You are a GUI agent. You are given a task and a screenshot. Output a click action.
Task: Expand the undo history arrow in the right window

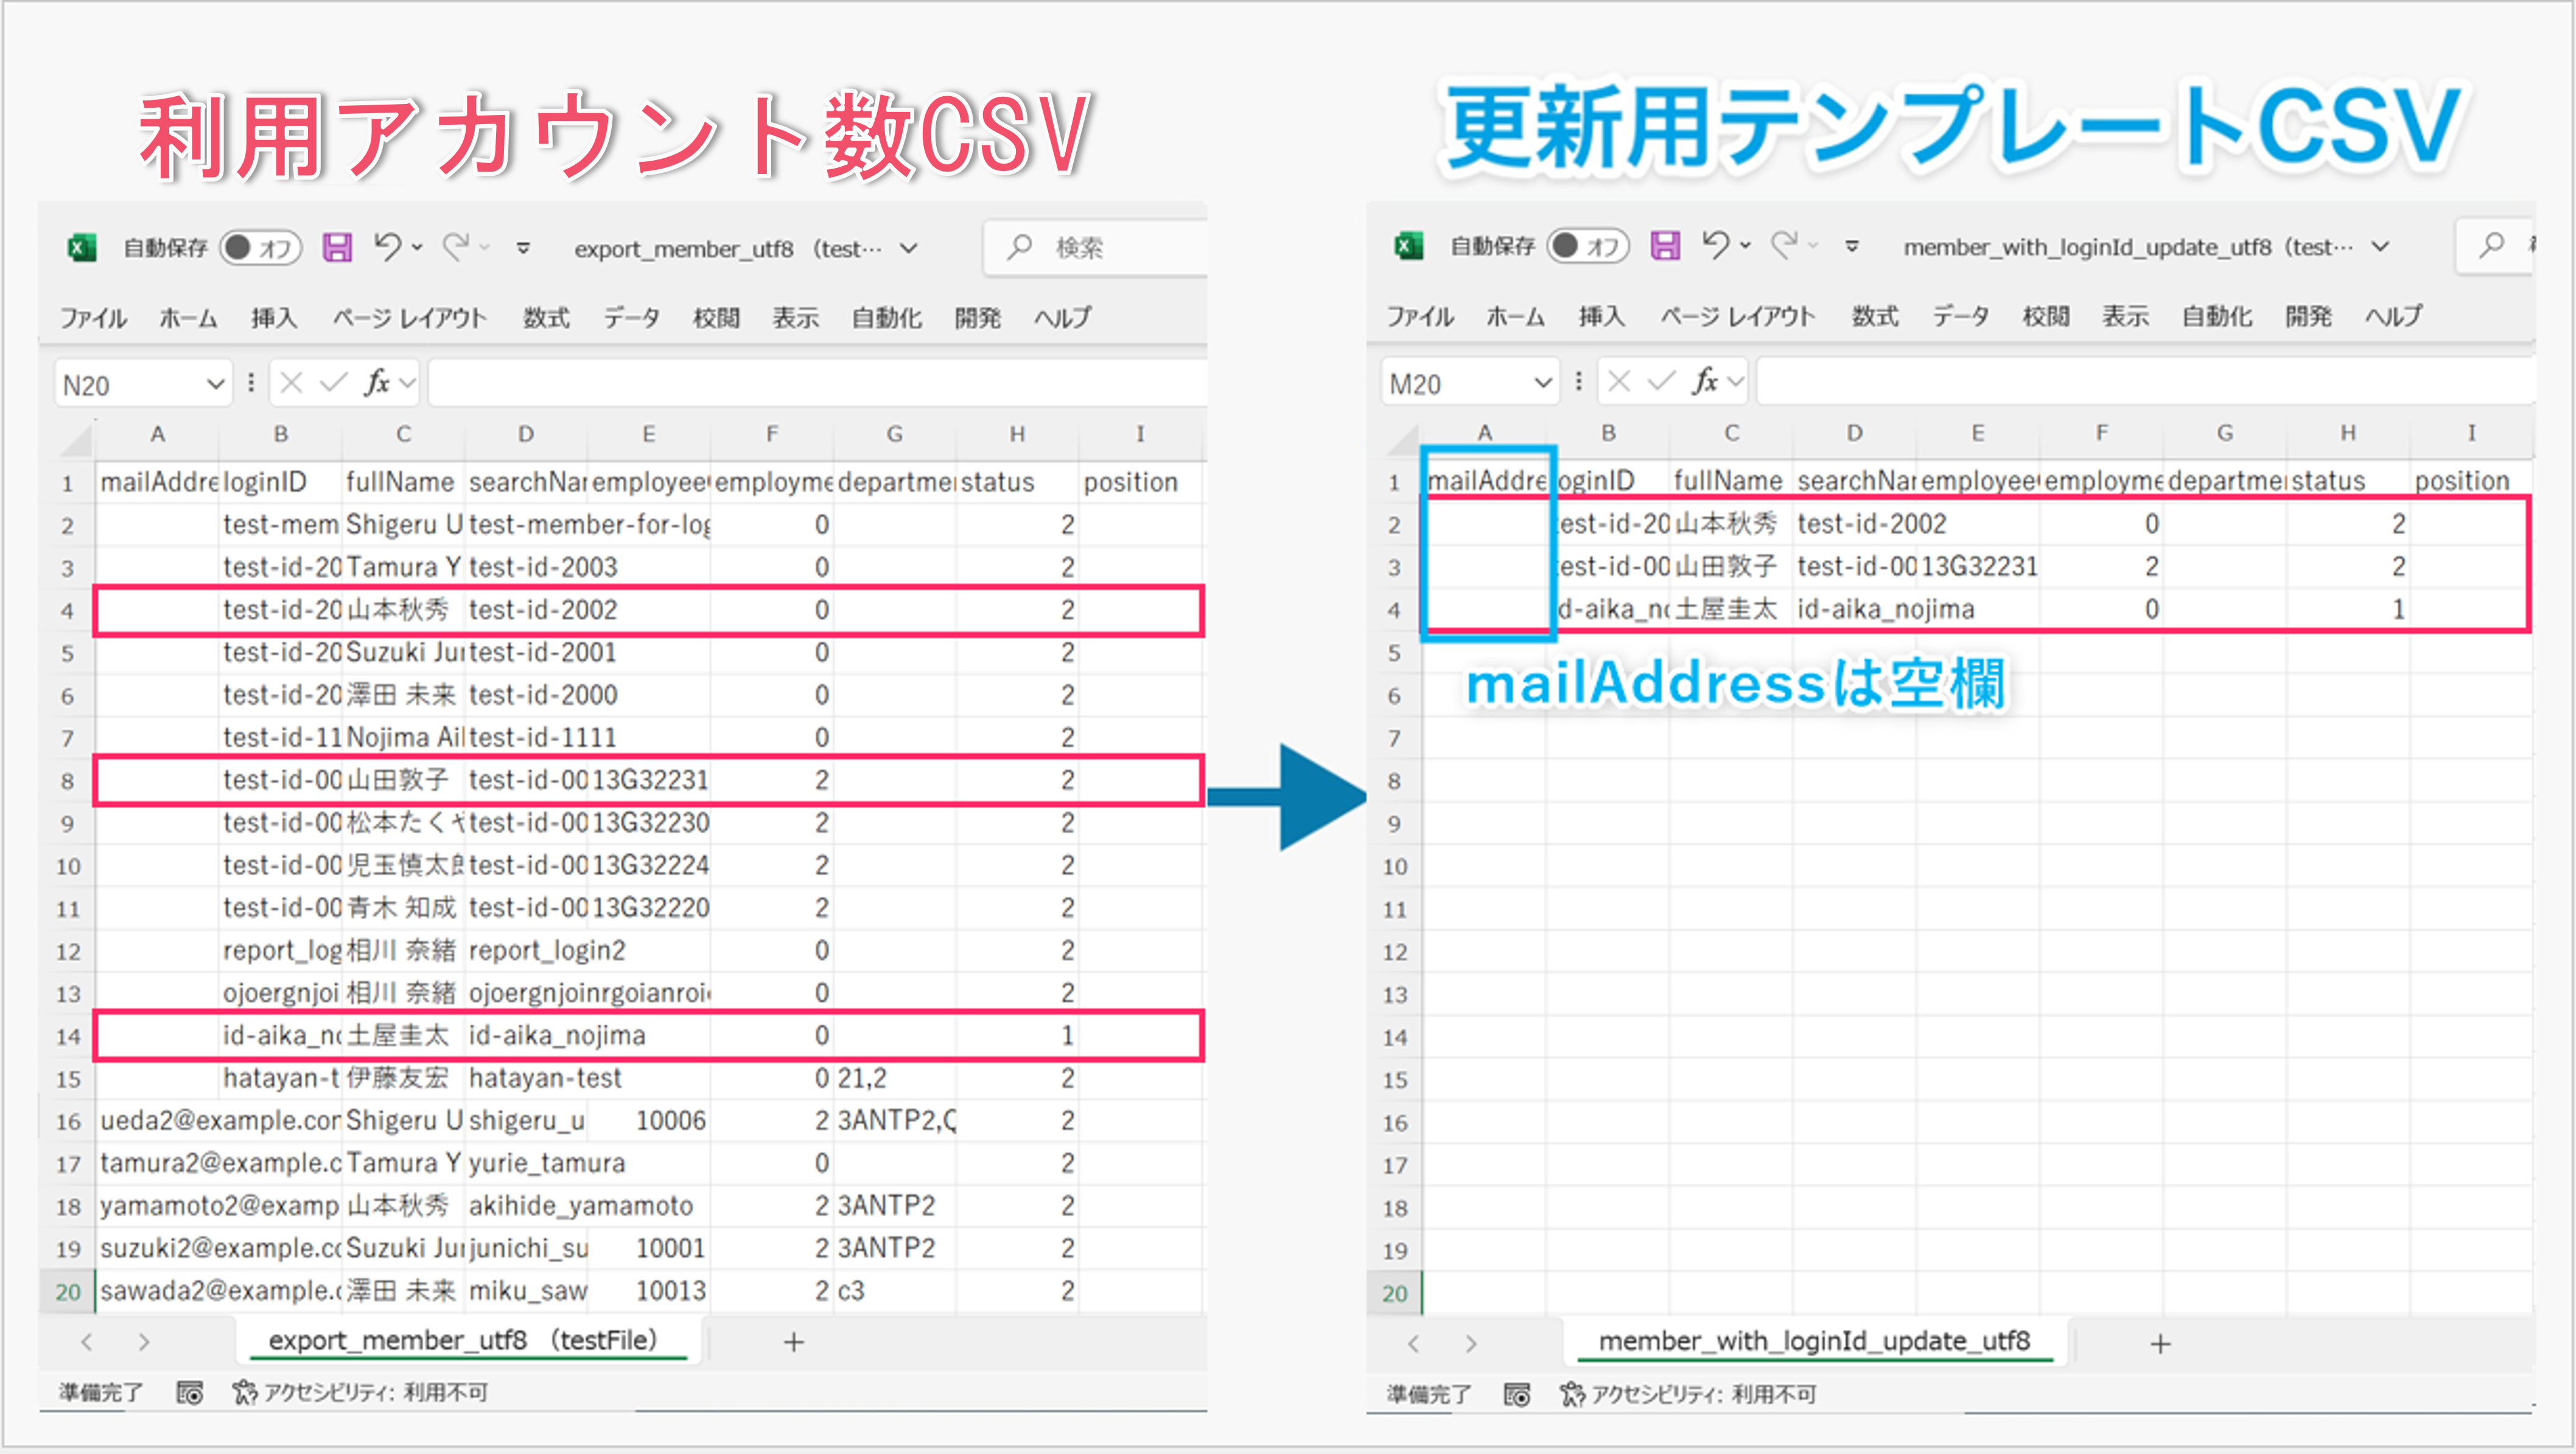point(1745,245)
